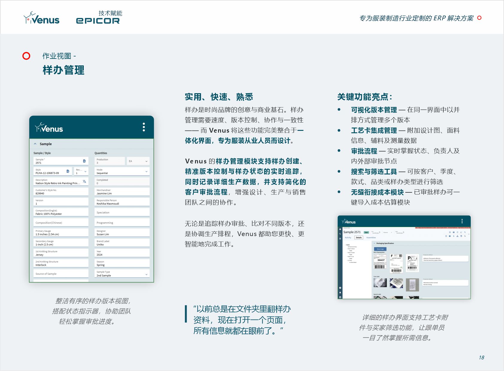Click the copy icon in the Sample 2571 toolbar
Viewport: 504px width, 371px height.
(x=461, y=232)
